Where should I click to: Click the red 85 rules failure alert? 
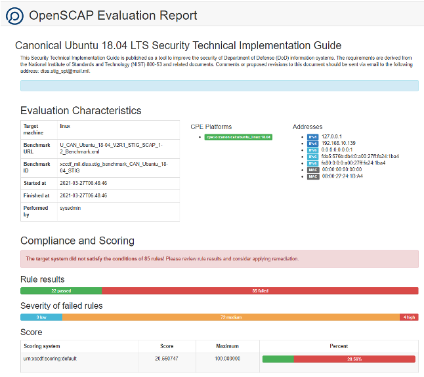[219, 259]
